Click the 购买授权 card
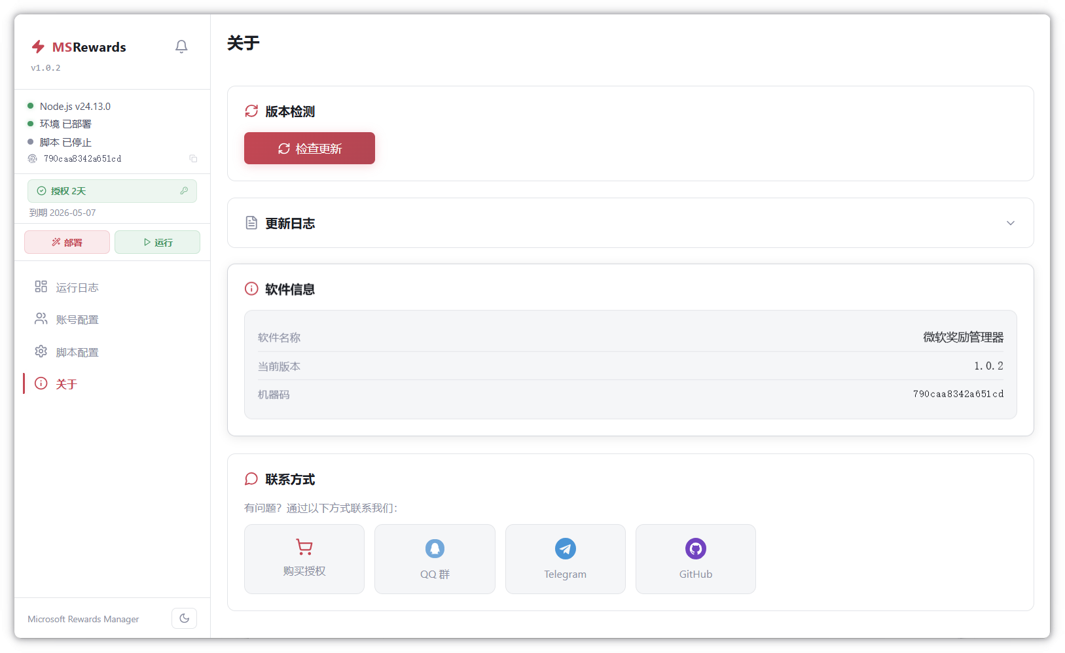The height and width of the screenshot is (653, 1065). click(x=304, y=559)
